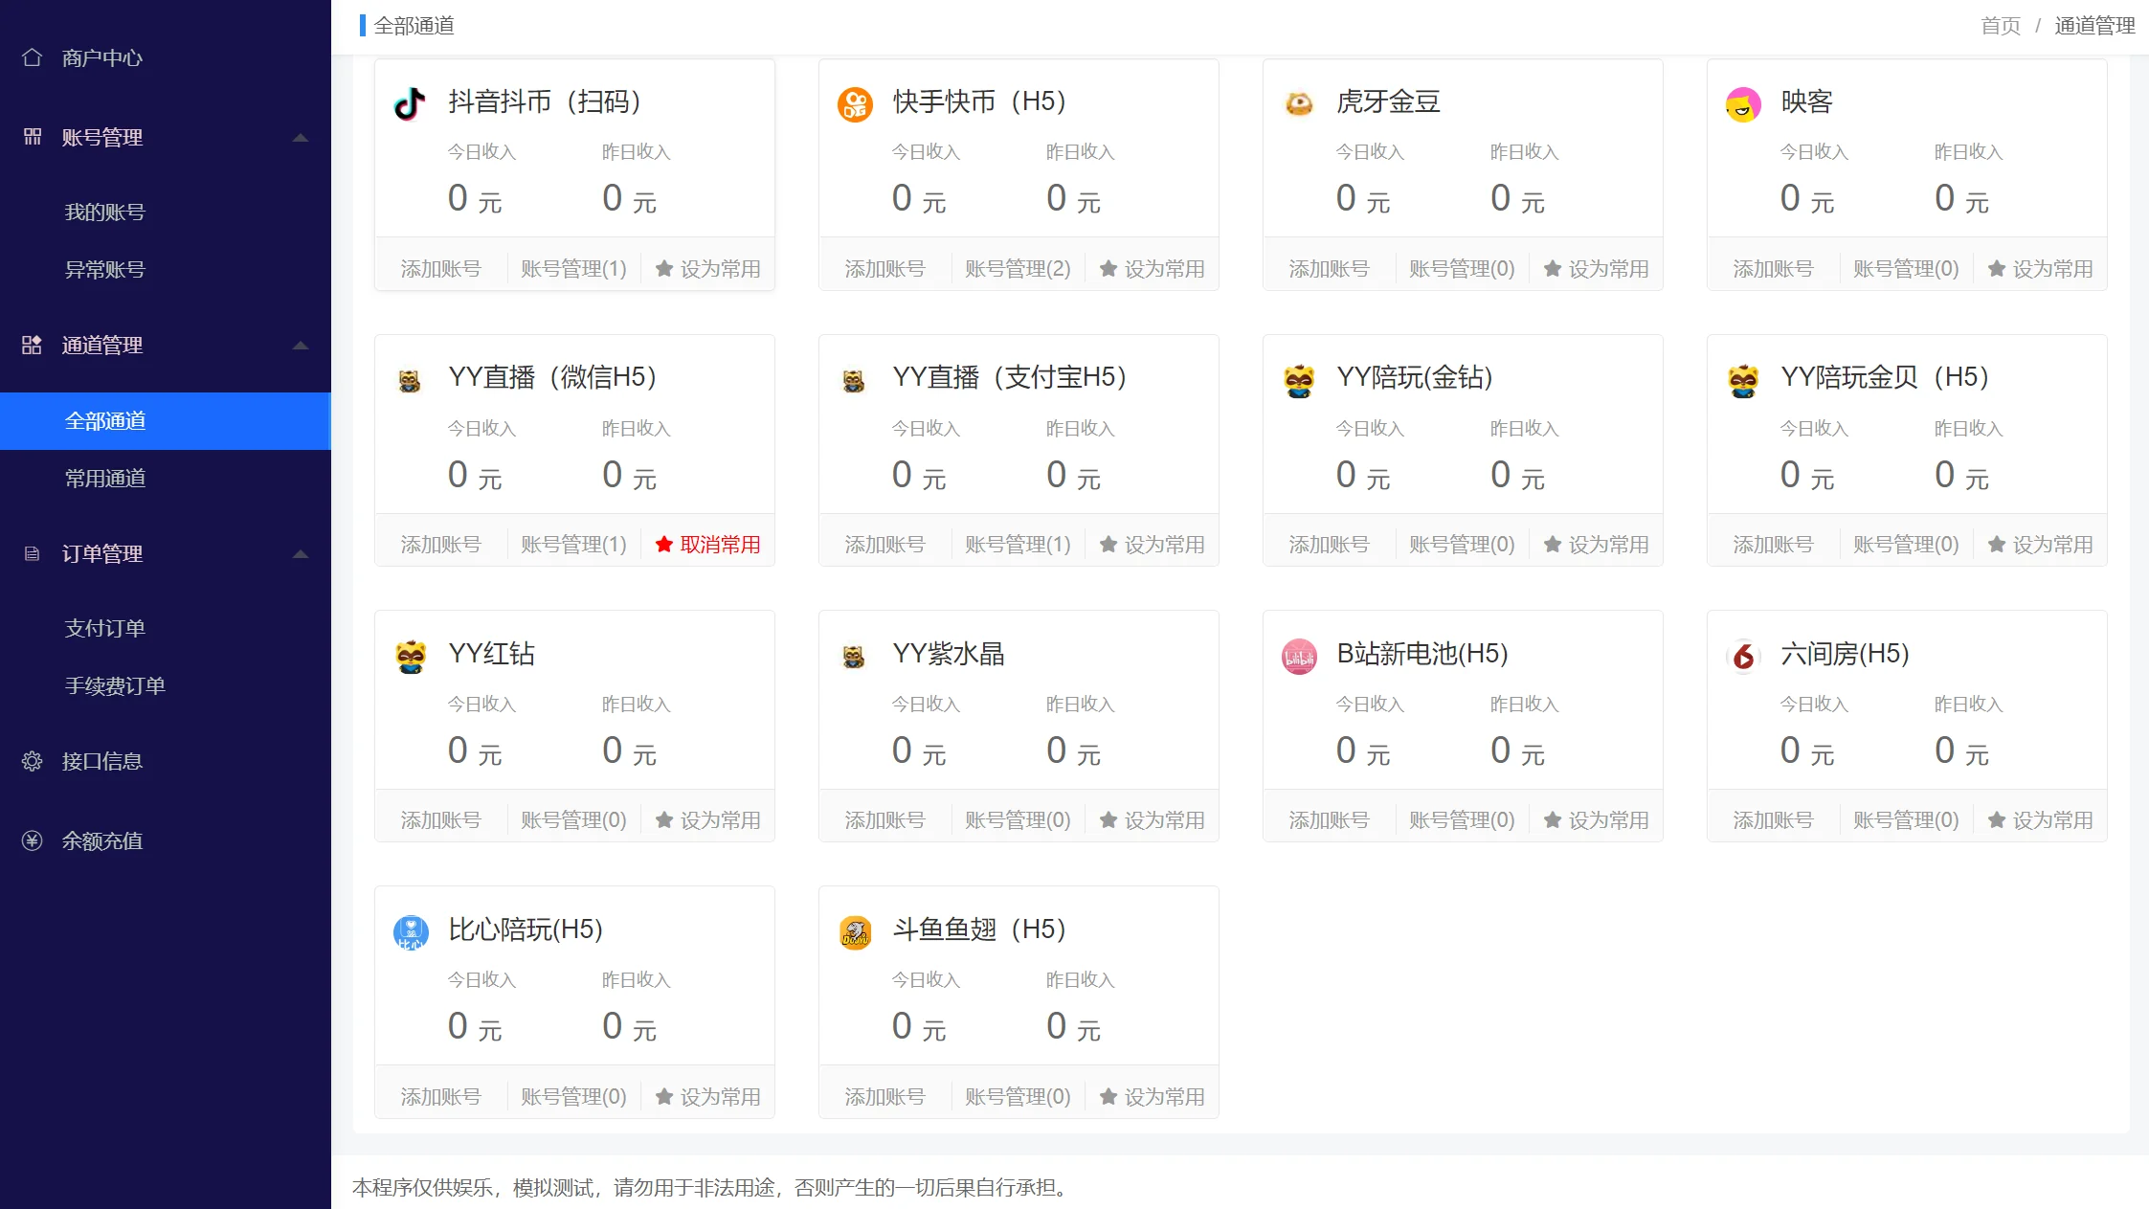Click the Bixin (比心陪玩) channel logo
Viewport: 2149px width, 1209px height.
coord(411,931)
